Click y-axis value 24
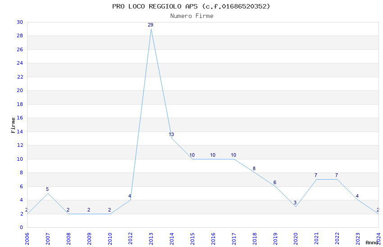The height and width of the screenshot is (247, 383). 20,63
